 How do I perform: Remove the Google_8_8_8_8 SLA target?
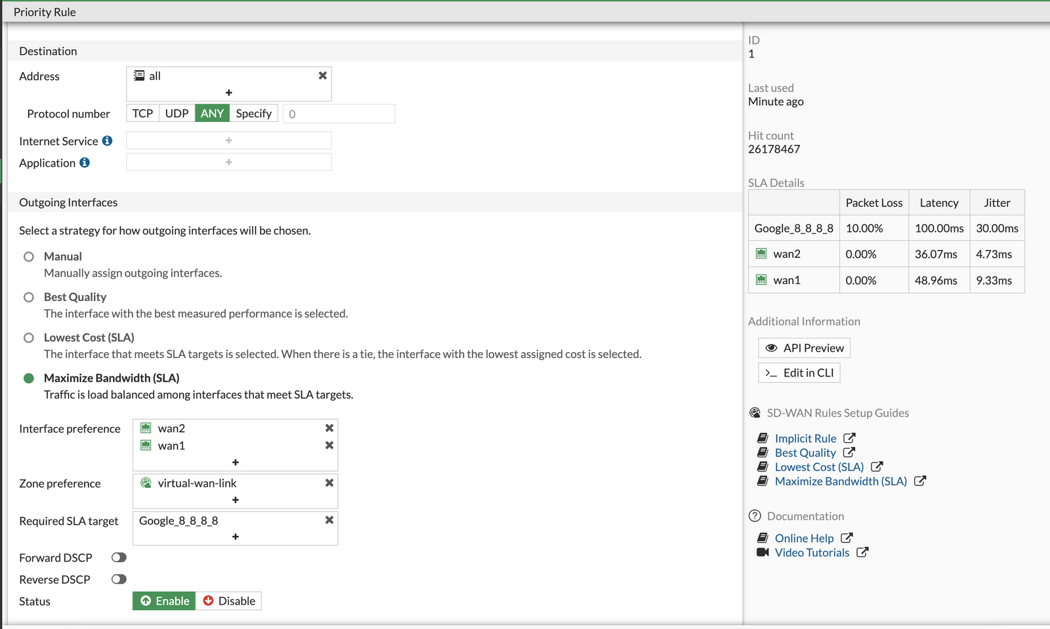tap(328, 519)
